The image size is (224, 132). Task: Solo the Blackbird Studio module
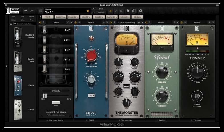tap(44, 22)
